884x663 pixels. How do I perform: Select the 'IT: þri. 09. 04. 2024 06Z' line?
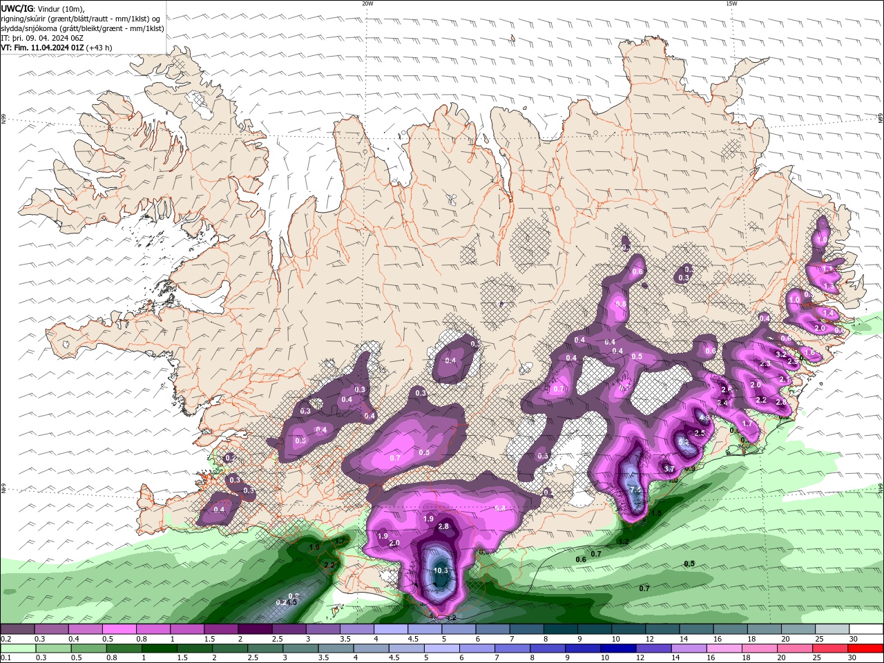pos(42,38)
